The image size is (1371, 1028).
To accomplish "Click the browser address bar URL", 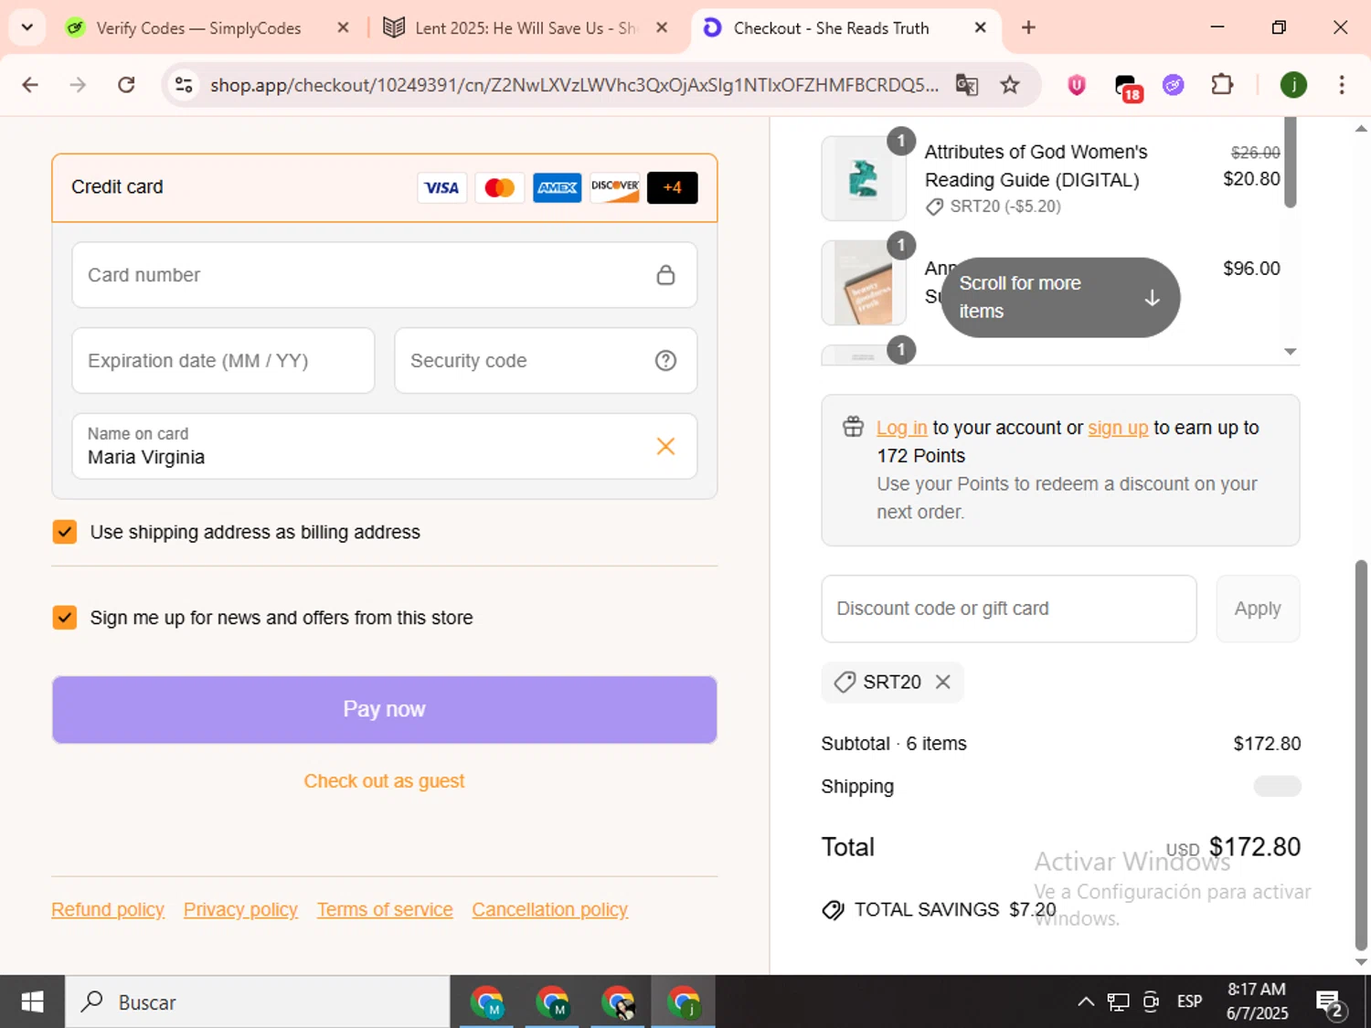I will point(574,85).
